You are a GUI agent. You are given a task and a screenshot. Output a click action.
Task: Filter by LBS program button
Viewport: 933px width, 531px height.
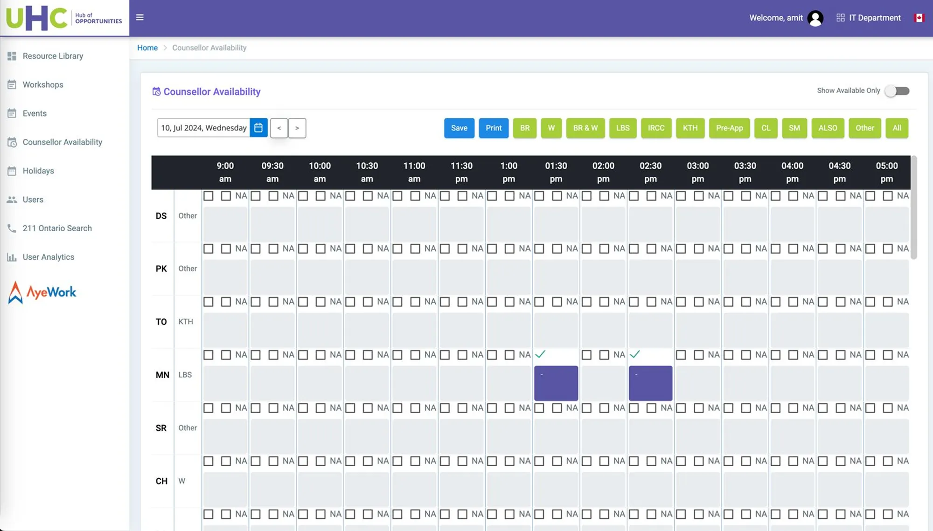(x=623, y=128)
